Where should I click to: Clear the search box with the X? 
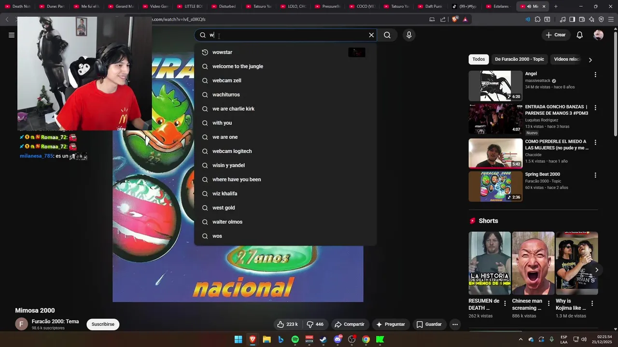tap(371, 35)
